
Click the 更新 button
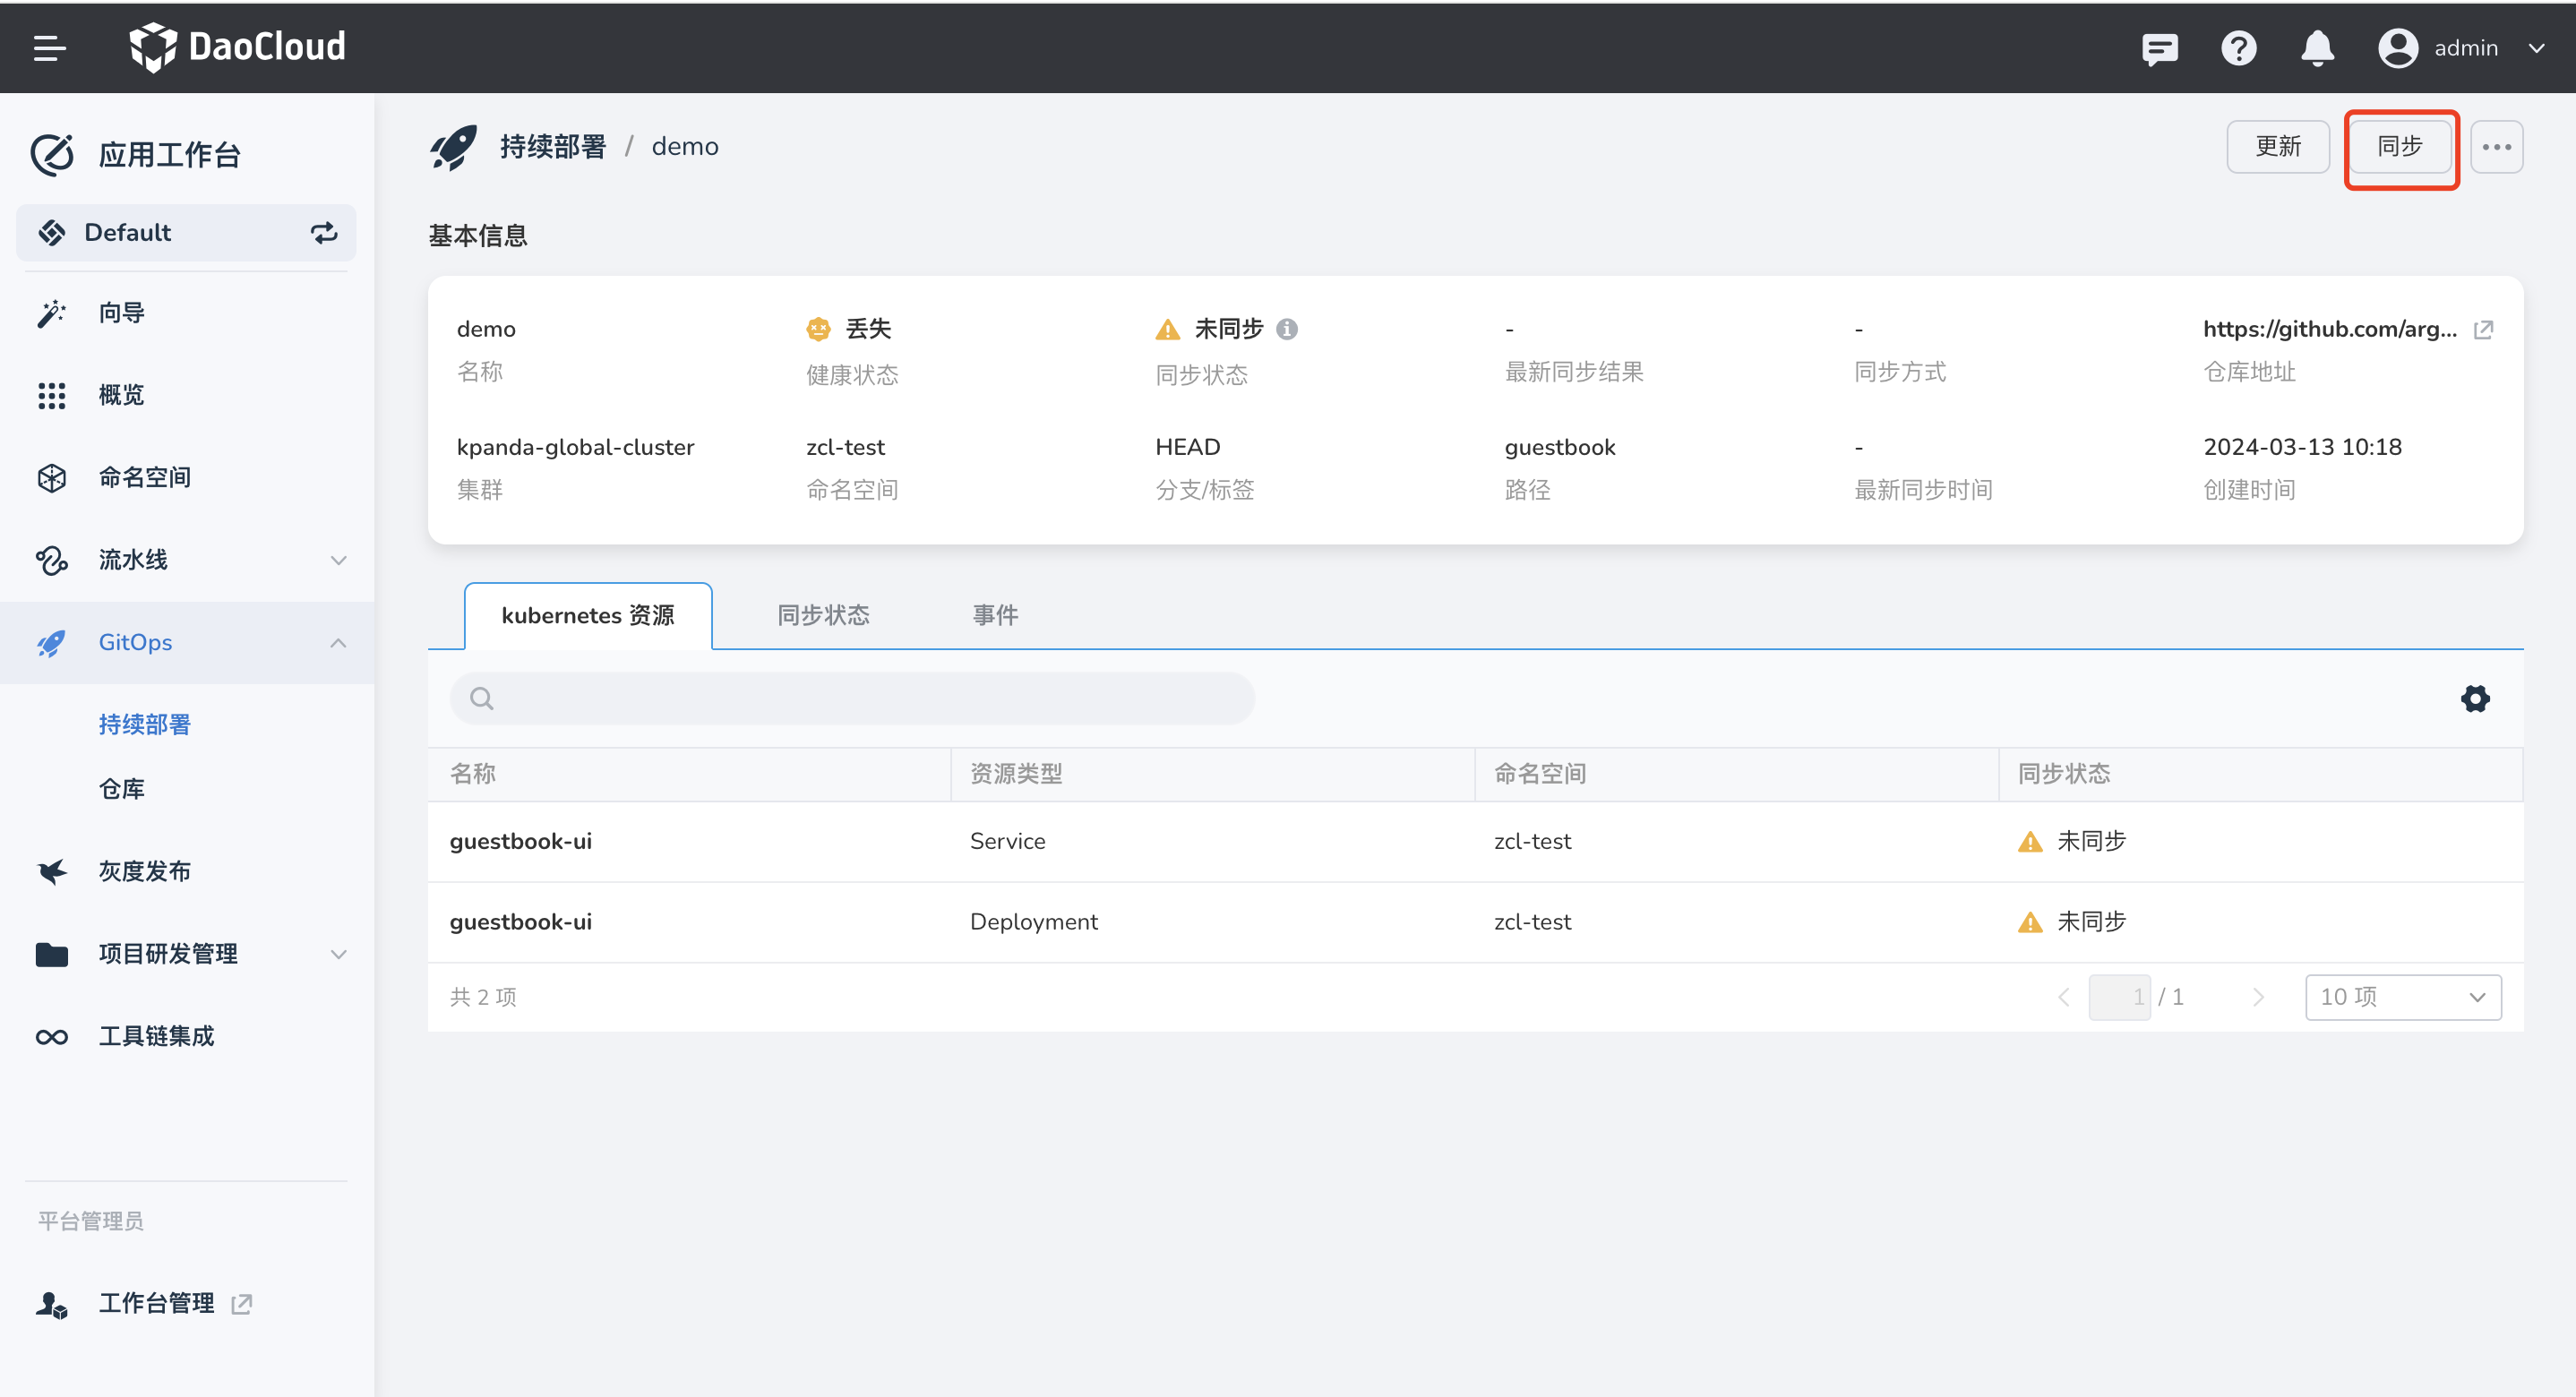2277,147
